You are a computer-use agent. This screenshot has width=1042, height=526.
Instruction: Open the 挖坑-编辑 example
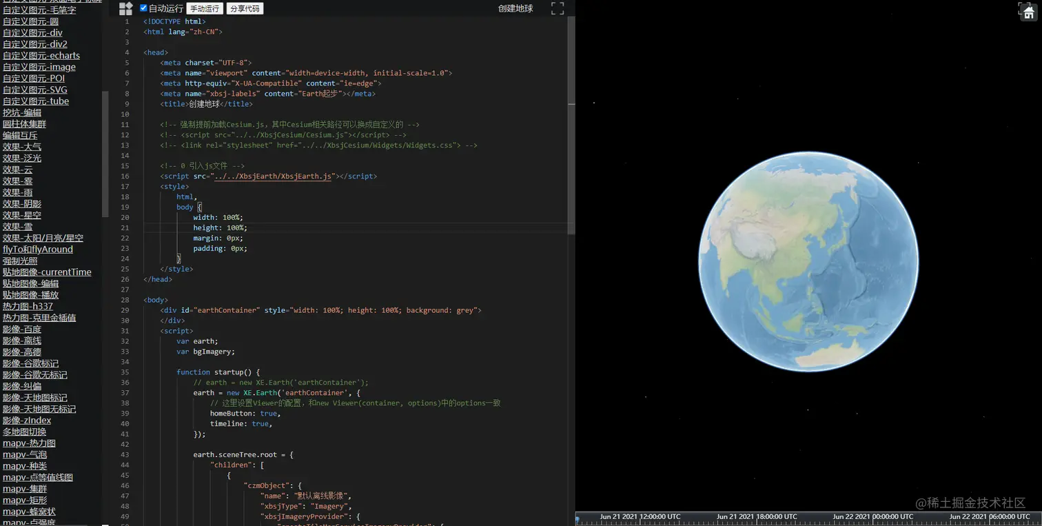22,112
